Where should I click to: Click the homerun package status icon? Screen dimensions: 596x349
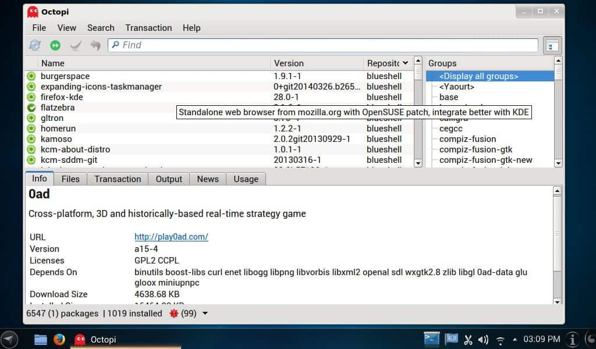click(31, 129)
